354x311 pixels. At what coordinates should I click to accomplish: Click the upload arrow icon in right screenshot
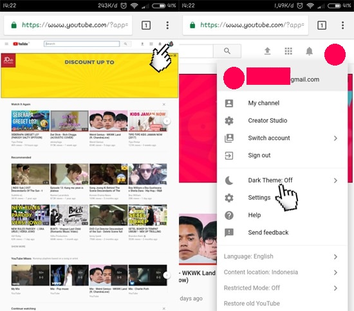pyautogui.click(x=267, y=51)
